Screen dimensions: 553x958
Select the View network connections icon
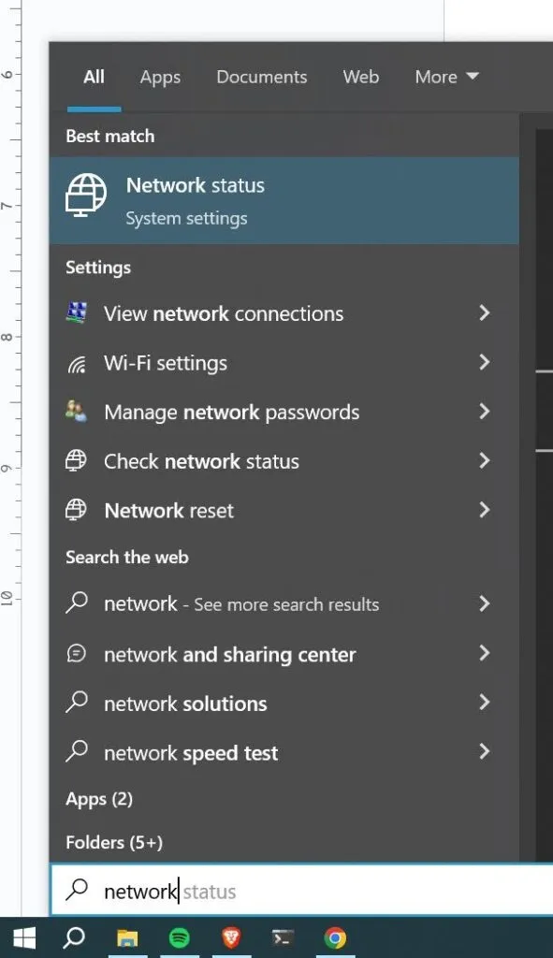(x=77, y=313)
